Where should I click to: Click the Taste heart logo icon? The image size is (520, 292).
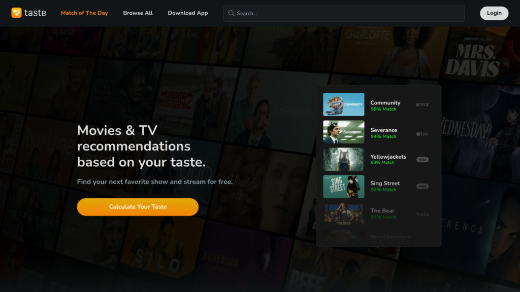tap(17, 13)
